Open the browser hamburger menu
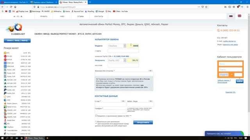Screen dimensions: 250x140 click(x=247, y=7)
